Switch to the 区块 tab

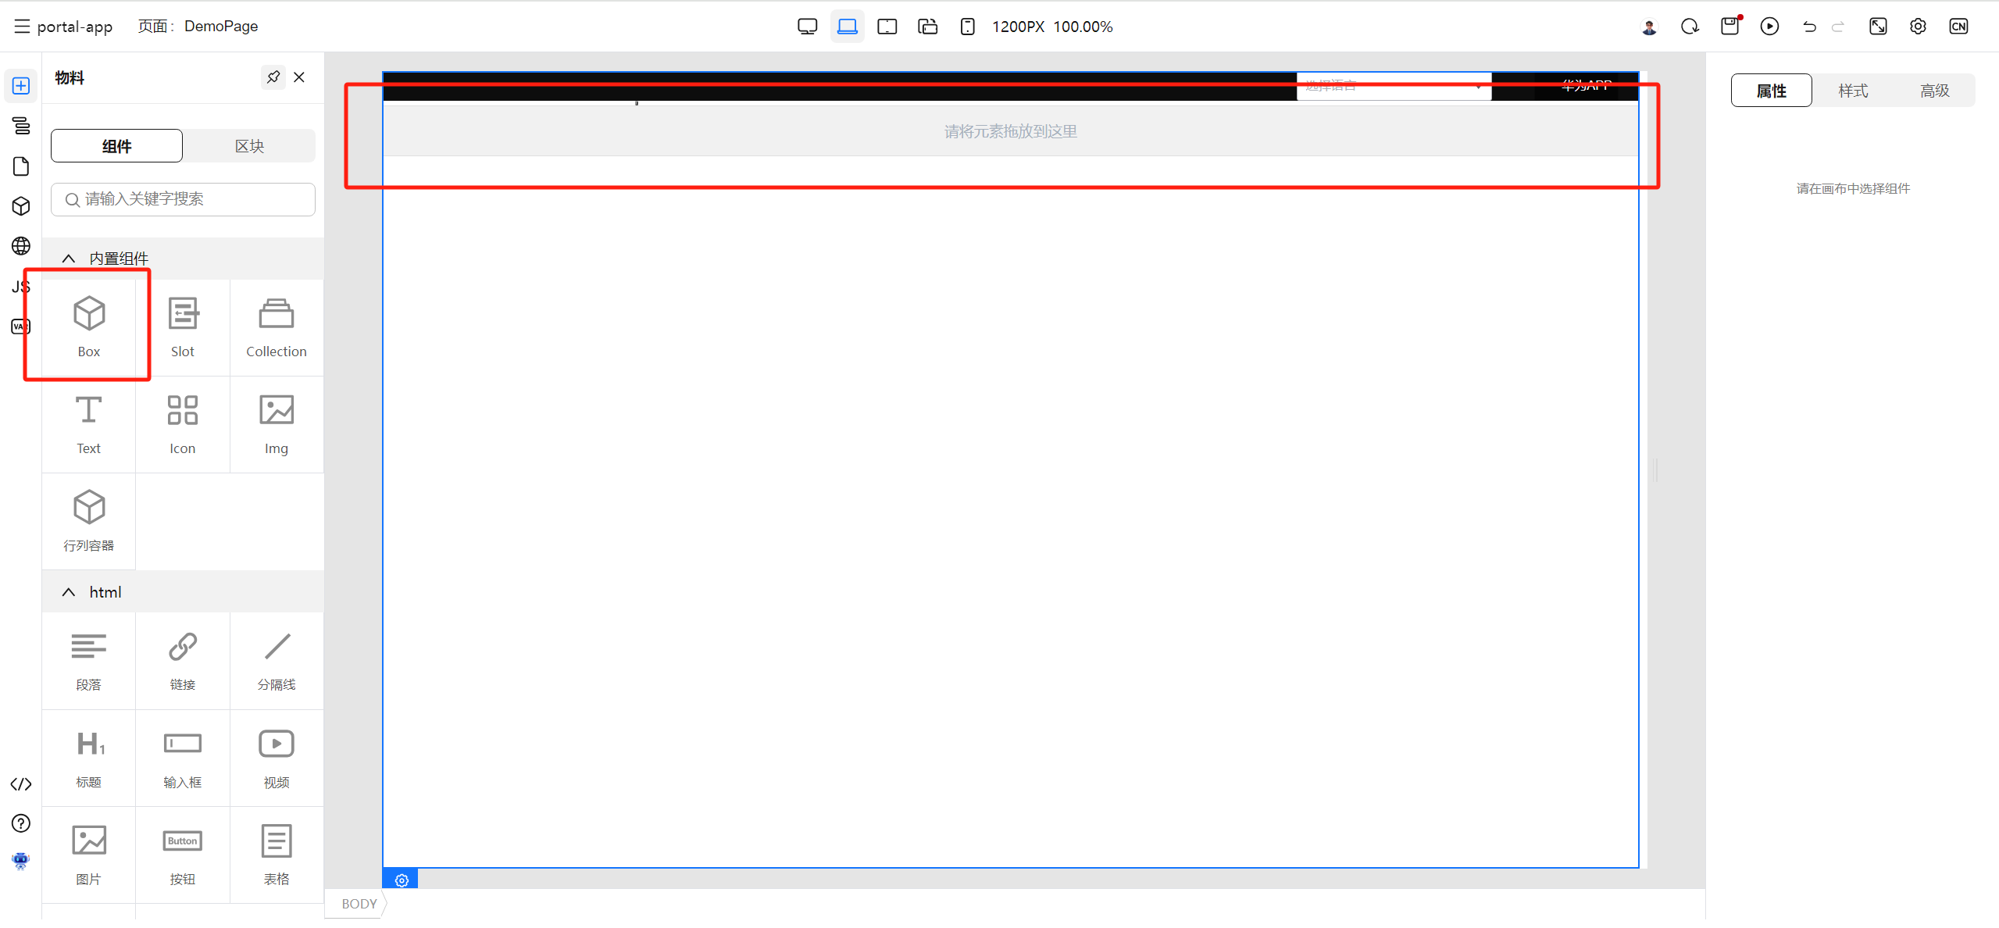249,146
